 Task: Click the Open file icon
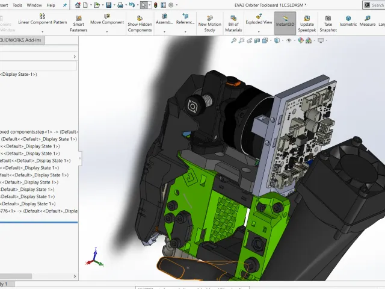coord(96,5)
